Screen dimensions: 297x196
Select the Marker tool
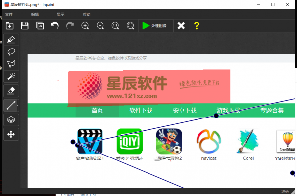point(11,39)
